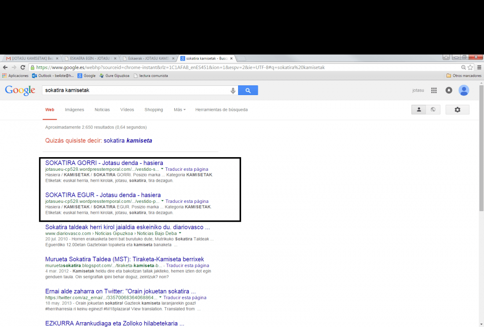The image size is (484, 327).
Task: Open the Google apps grid icon
Action: pyautogui.click(x=434, y=90)
